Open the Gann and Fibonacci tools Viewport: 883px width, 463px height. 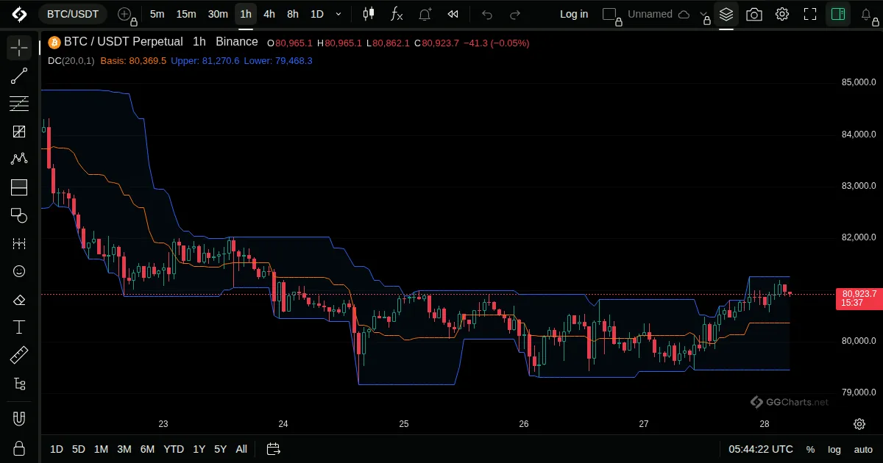19,132
